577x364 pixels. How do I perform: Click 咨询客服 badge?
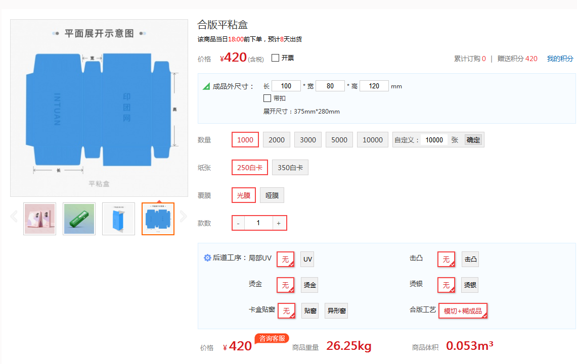point(272,338)
